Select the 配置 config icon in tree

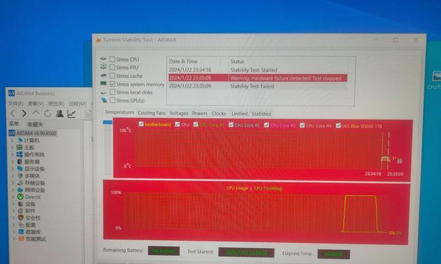20,224
